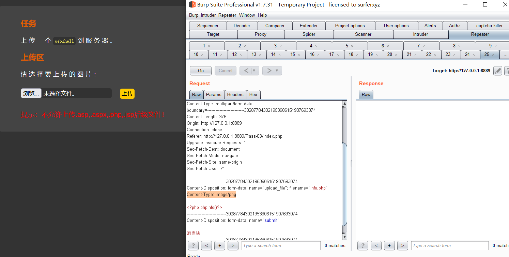Click the filename "info.php" value in request

coord(319,188)
